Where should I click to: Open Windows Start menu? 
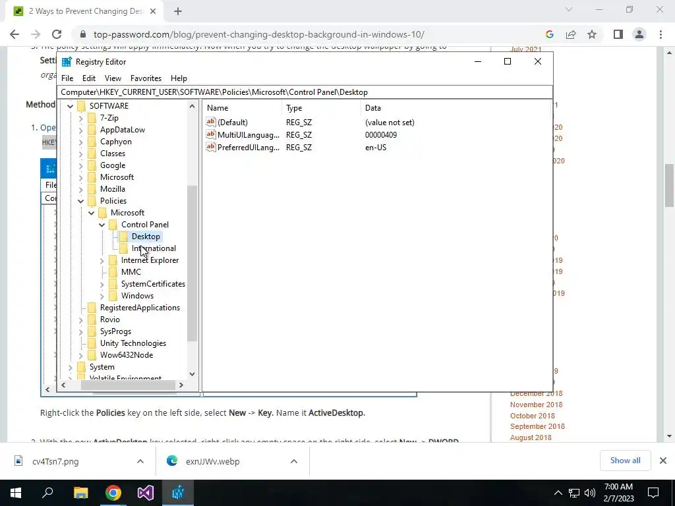16,493
